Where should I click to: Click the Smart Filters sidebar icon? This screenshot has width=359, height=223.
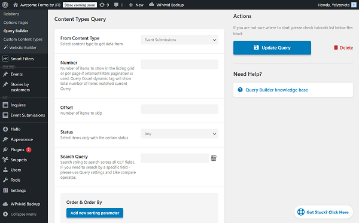tap(5, 59)
